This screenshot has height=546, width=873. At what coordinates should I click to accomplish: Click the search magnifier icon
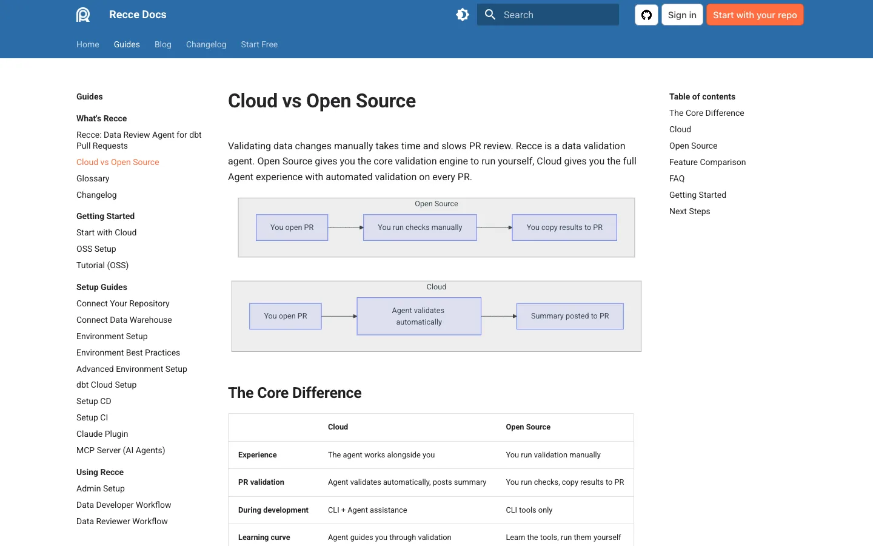click(490, 15)
